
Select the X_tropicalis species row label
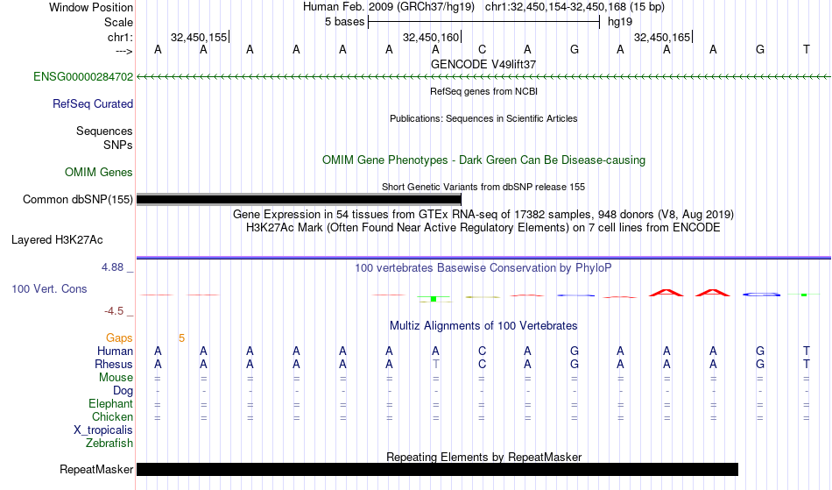point(103,430)
